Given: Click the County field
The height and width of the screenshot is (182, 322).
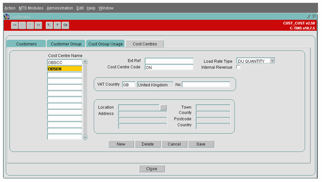Looking at the screenshot, I should coord(213,114).
